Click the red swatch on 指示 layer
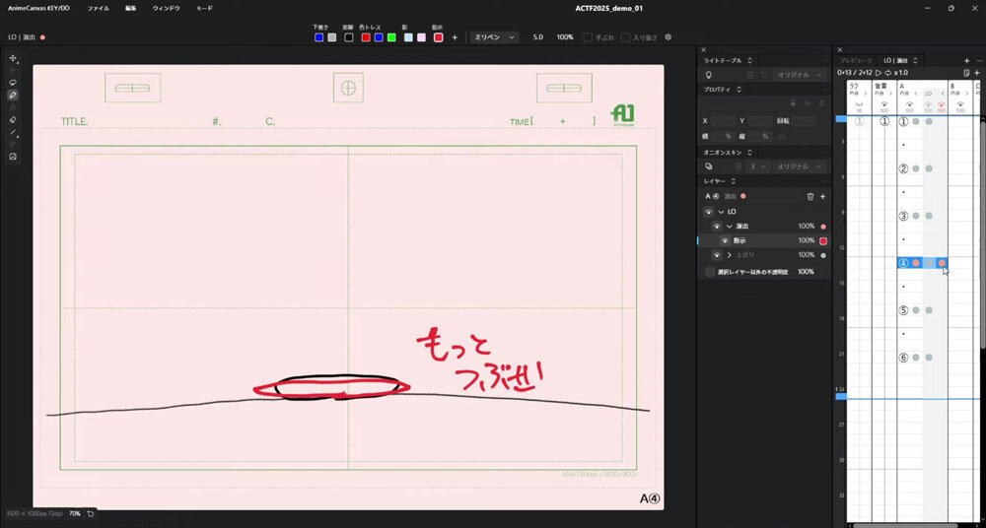The width and height of the screenshot is (986, 528). pos(823,240)
